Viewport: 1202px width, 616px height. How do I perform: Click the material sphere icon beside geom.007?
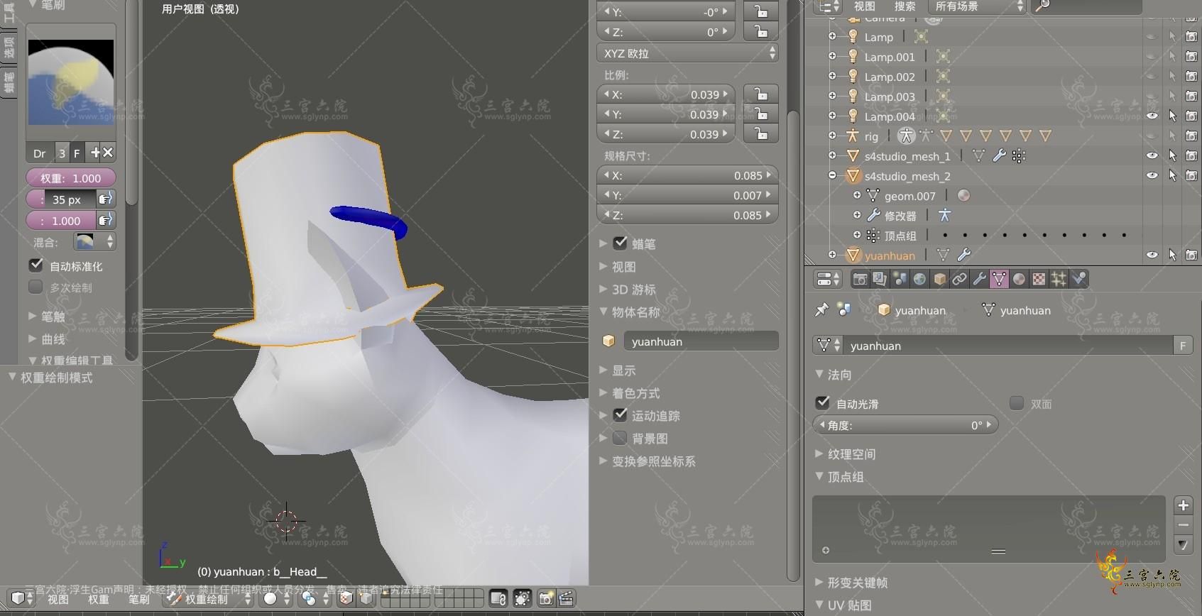point(963,195)
